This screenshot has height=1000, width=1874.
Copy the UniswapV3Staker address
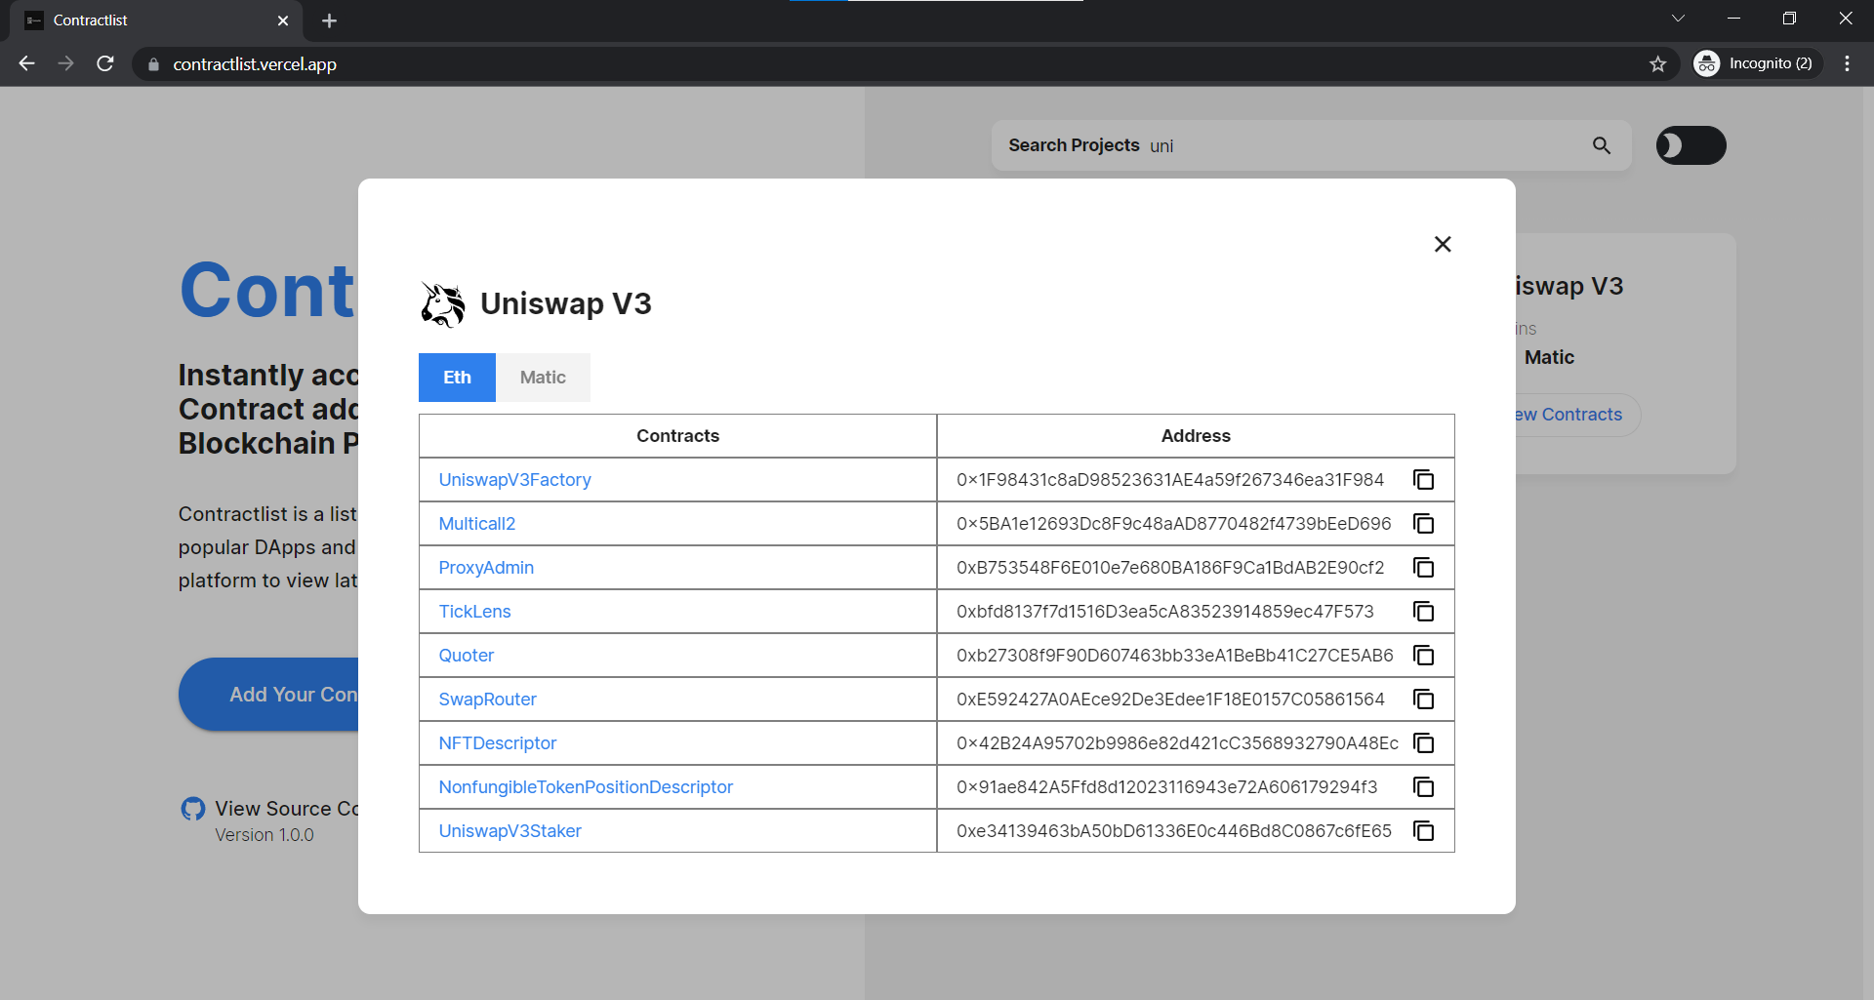tap(1424, 831)
